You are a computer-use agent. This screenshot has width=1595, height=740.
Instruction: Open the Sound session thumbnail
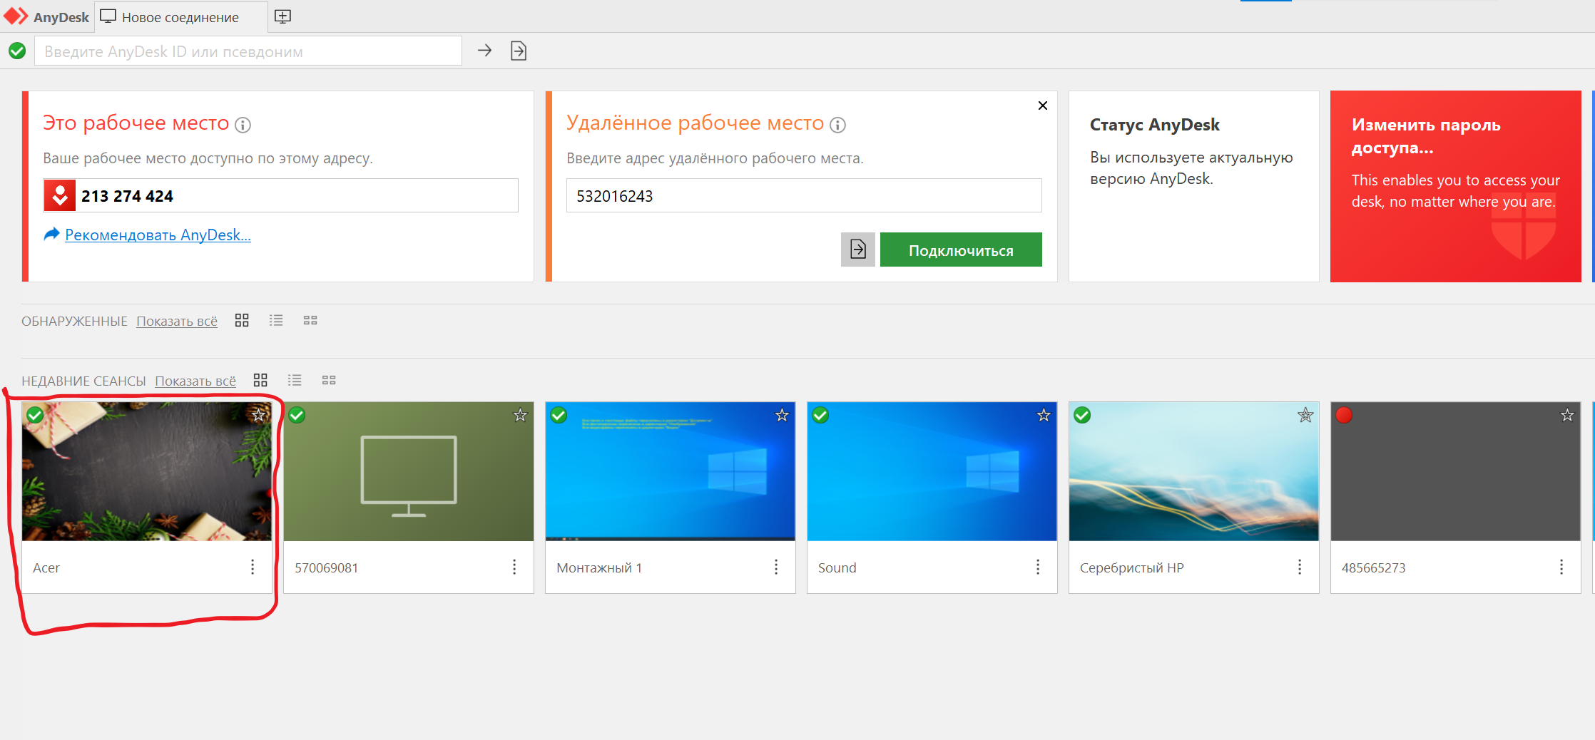click(932, 471)
